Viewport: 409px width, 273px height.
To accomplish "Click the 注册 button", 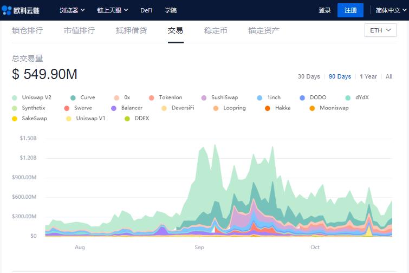I will [350, 10].
